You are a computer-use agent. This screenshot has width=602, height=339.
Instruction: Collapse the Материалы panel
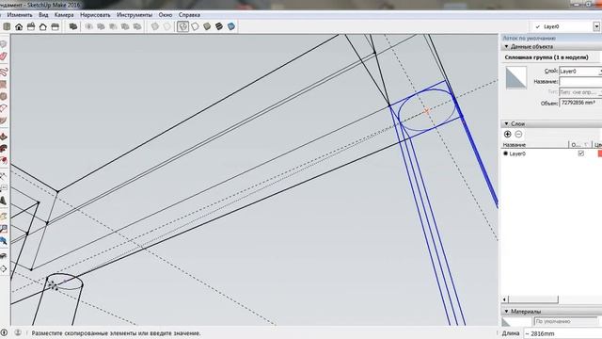(x=506, y=312)
